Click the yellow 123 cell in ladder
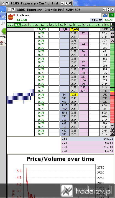Screen dimensions: 115x198 coord(74,94)
